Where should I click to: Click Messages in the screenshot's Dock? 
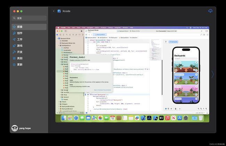(x=82, y=118)
